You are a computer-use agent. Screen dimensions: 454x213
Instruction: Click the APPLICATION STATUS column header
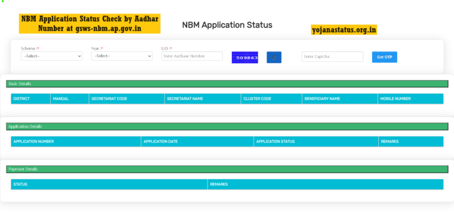point(316,142)
